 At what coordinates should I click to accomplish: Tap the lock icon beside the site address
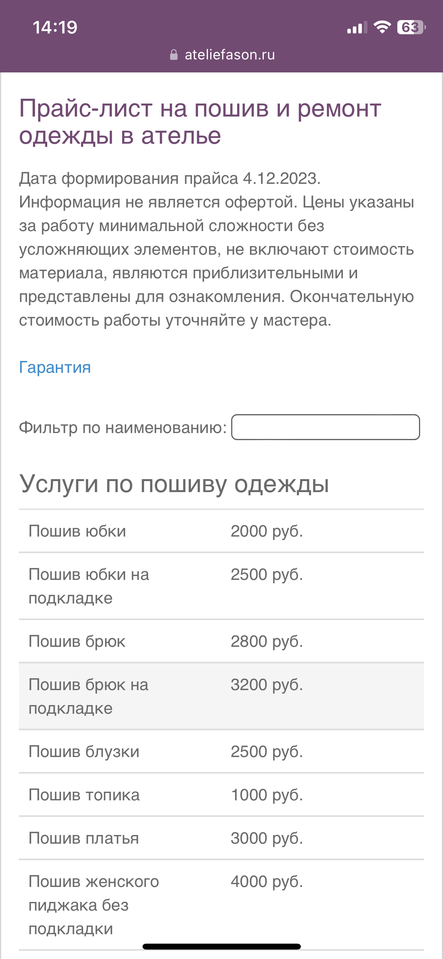(174, 55)
